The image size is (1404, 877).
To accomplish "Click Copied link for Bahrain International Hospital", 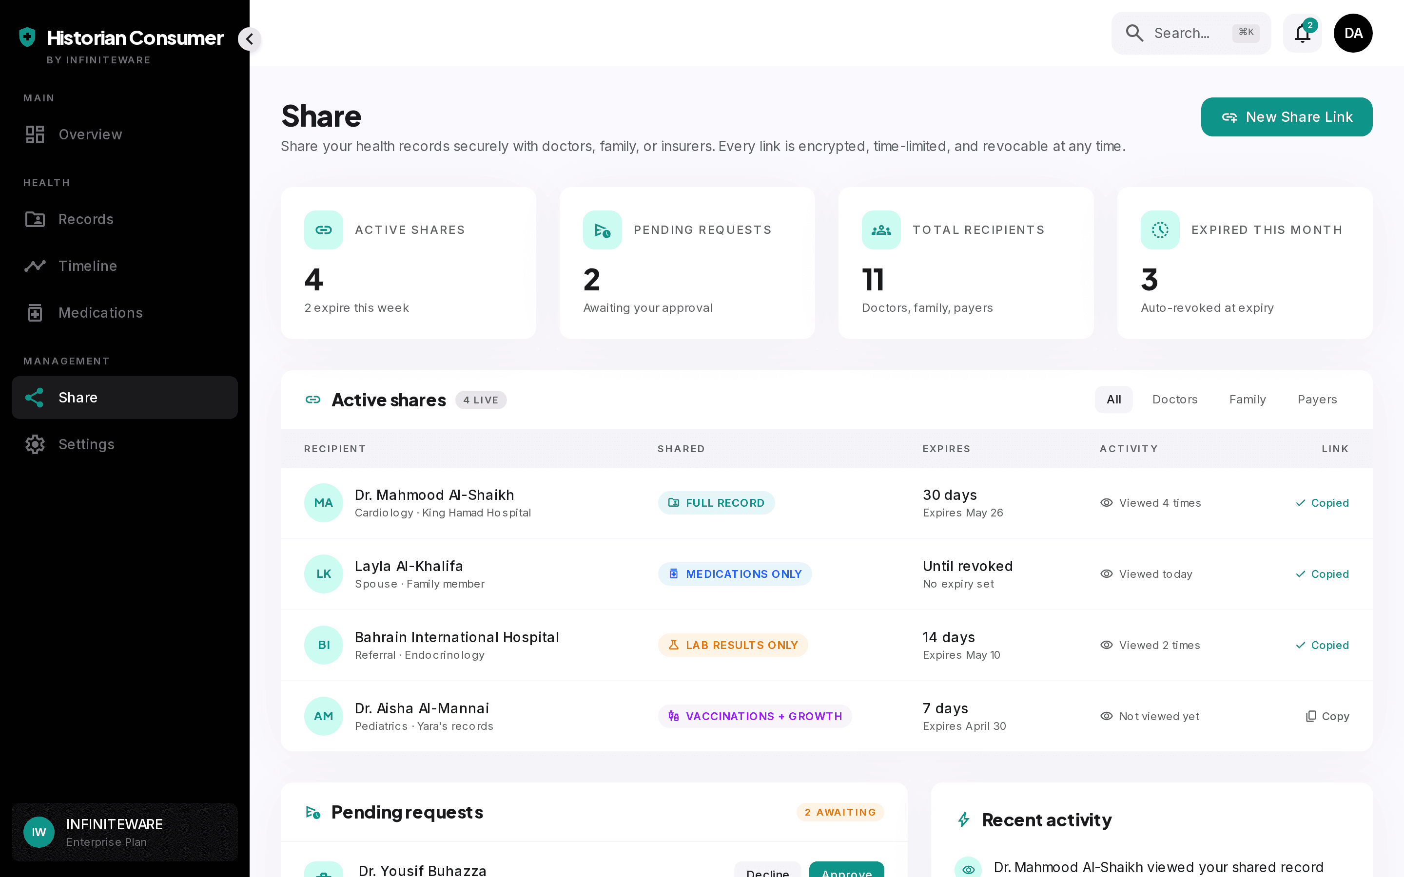I will 1322,645.
